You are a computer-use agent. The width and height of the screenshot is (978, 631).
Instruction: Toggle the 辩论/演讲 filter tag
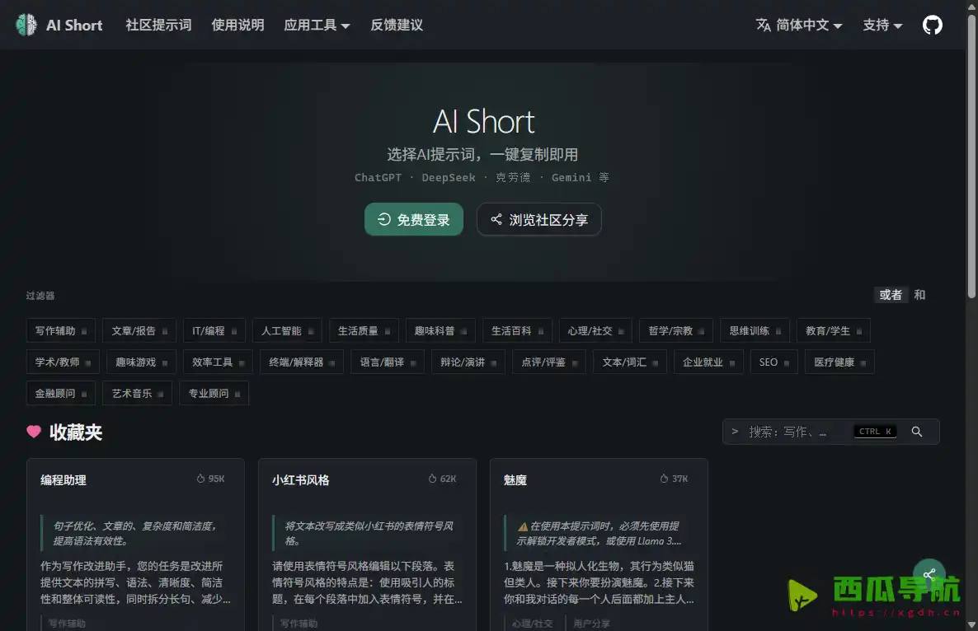coord(468,362)
